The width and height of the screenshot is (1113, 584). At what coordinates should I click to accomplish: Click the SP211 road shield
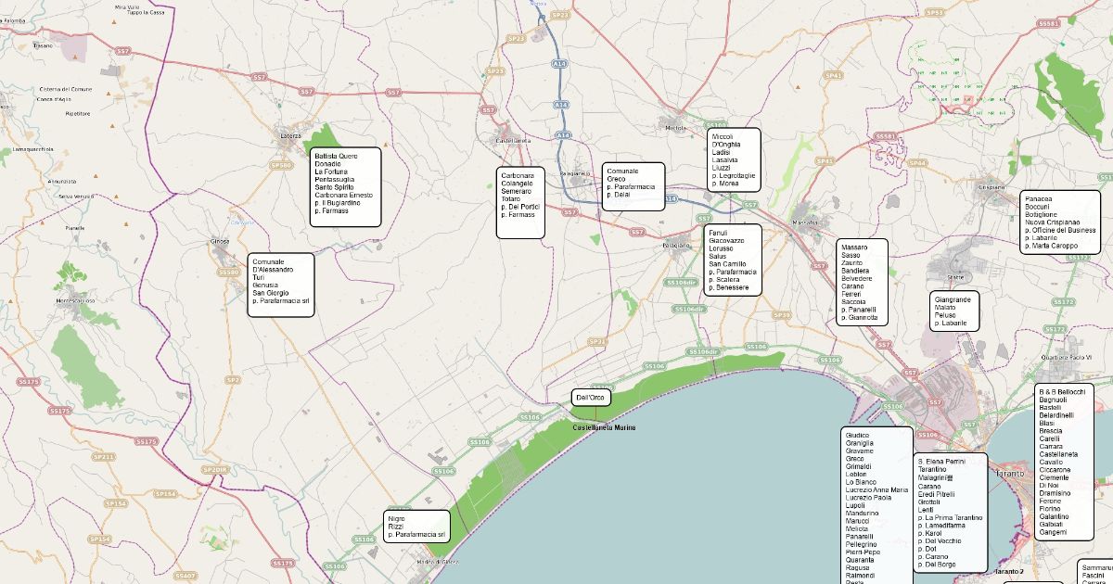click(x=104, y=457)
